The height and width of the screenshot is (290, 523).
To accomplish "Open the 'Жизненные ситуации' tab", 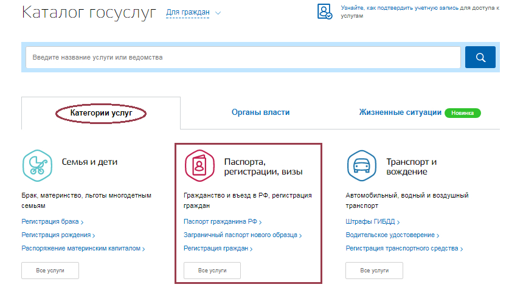I will (400, 112).
